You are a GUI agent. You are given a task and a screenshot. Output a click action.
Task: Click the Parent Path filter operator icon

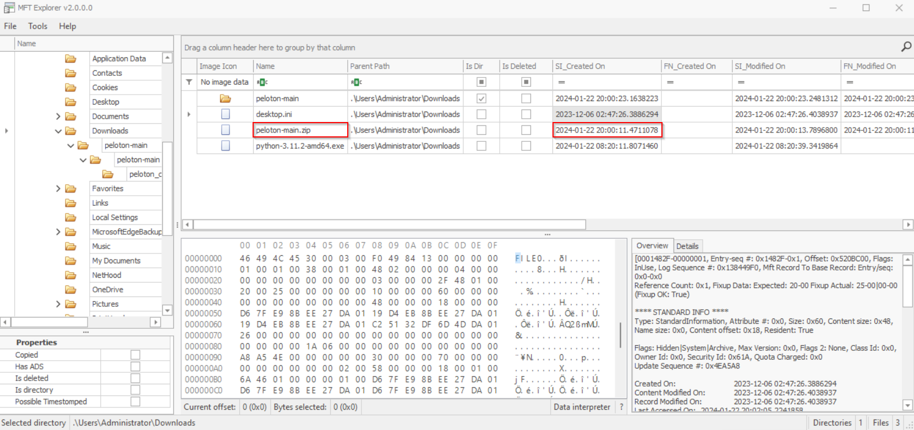357,82
